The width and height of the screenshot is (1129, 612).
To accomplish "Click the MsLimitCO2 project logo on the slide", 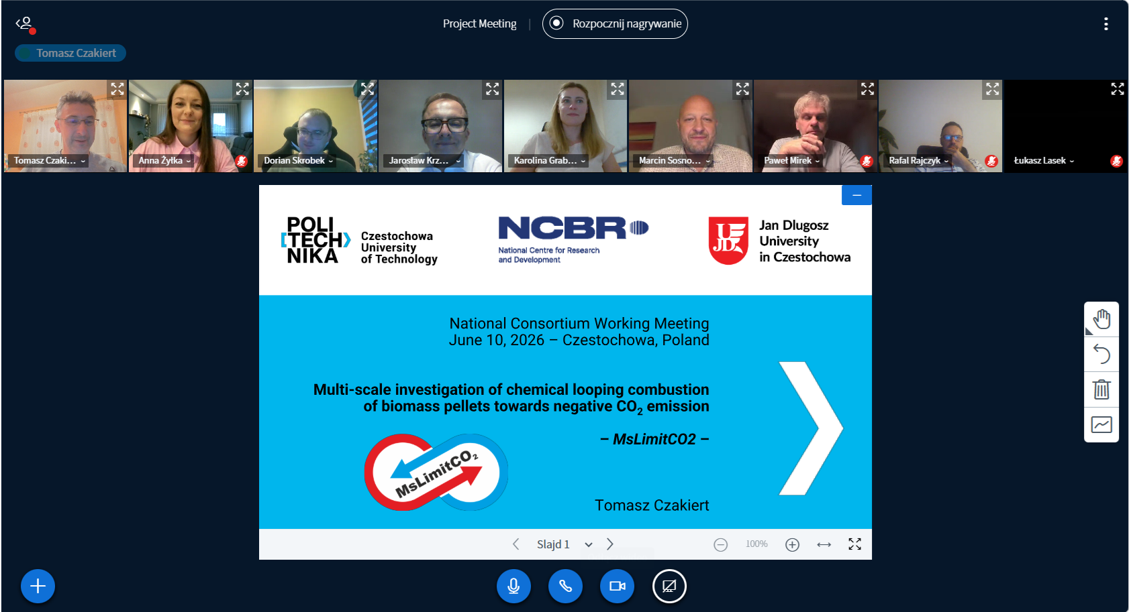I will coord(436,472).
